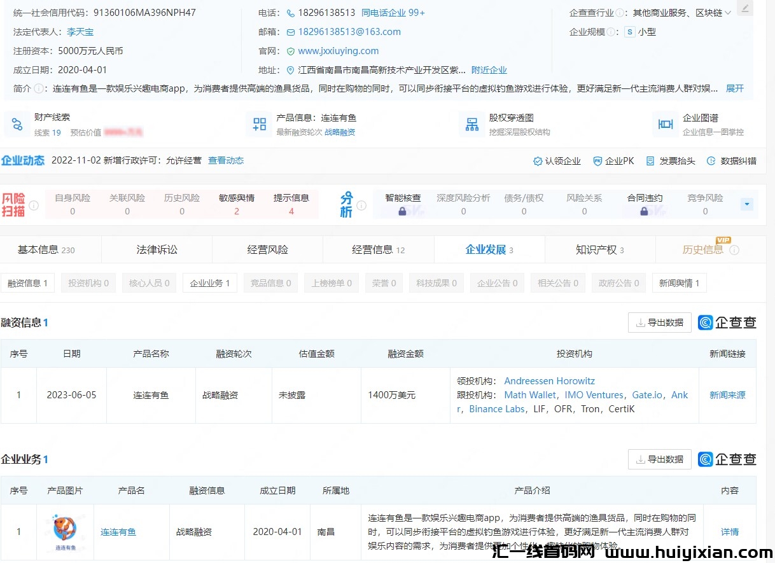
Task: Click the data correction (数据纠错) icon
Action: coord(711,162)
